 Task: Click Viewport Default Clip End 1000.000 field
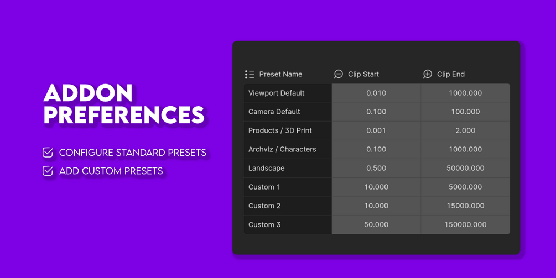(465, 93)
